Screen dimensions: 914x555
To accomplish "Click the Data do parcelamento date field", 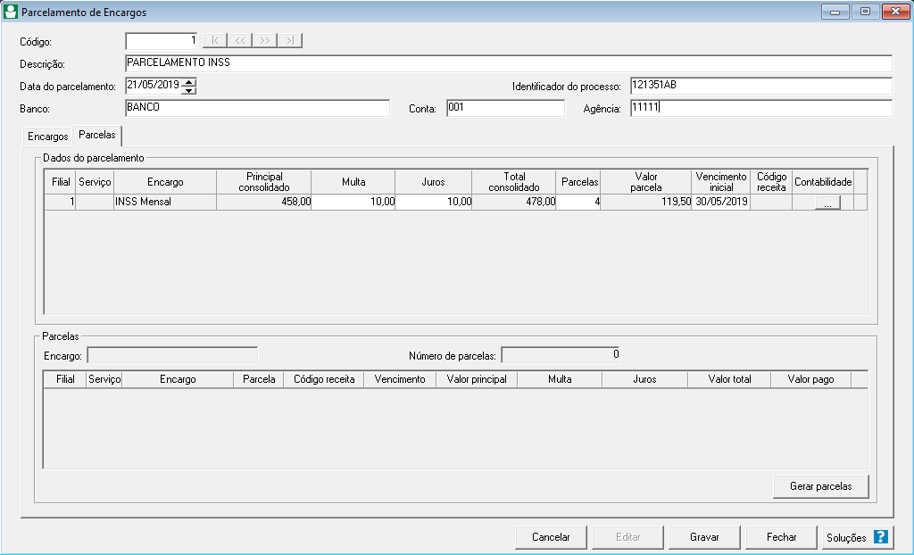I will click(x=154, y=86).
